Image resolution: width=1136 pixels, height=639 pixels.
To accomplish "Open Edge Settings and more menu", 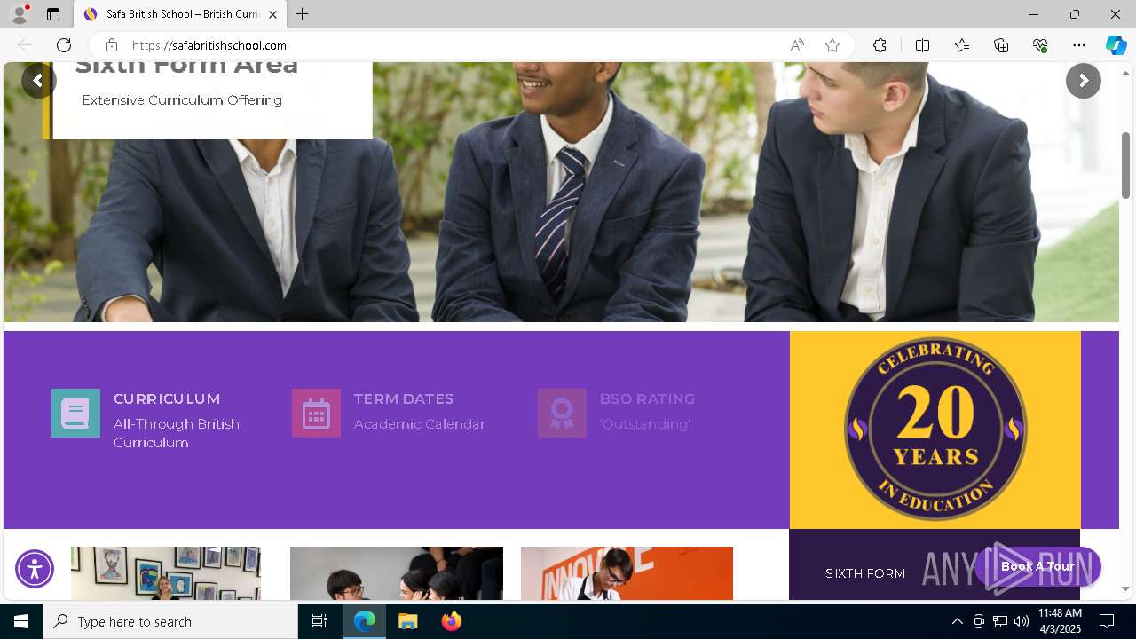I will point(1079,45).
